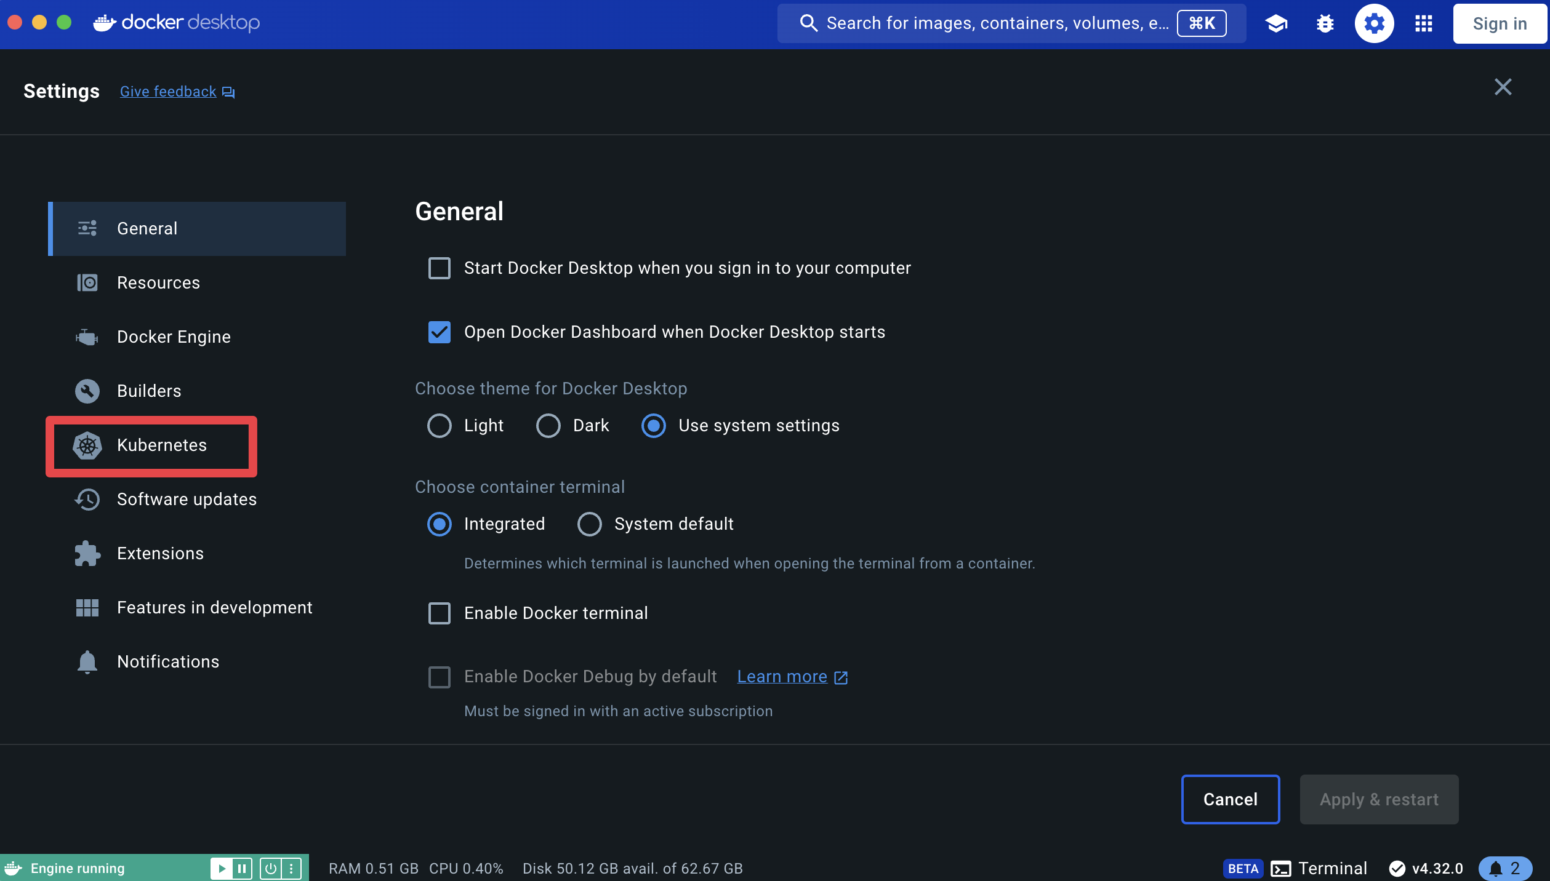Click the Give feedback link
Image resolution: width=1550 pixels, height=881 pixels.
pyautogui.click(x=168, y=92)
